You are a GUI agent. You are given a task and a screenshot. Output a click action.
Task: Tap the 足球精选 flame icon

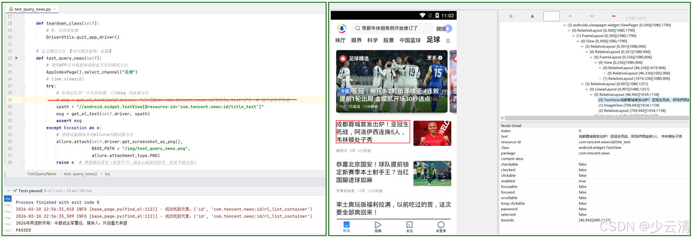pos(343,58)
